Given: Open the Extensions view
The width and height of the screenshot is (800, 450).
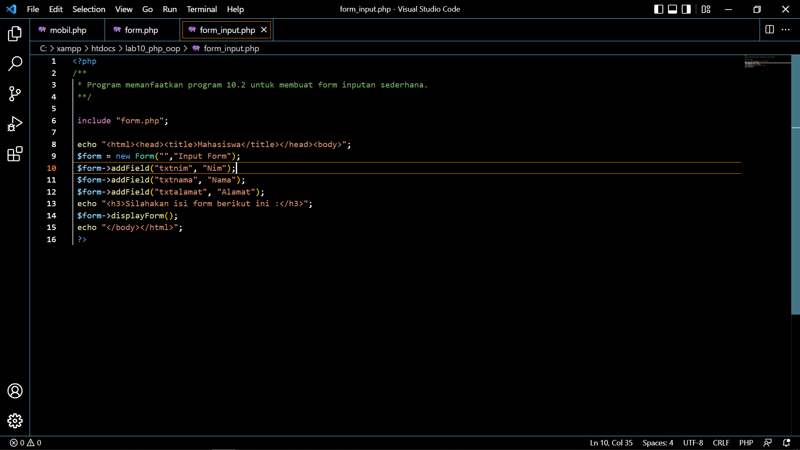Looking at the screenshot, I should 15,154.
